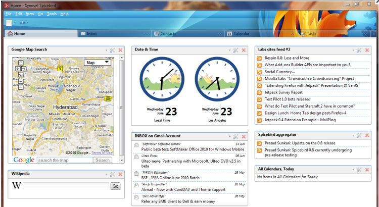Open INBOX on Gmail Account settings icon

point(235,137)
